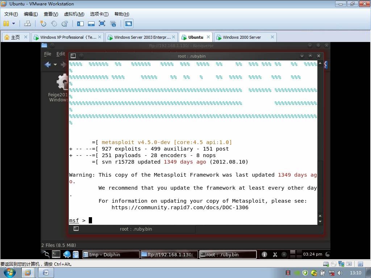
Task: Close the Windows XP Professional tab
Action: [100, 37]
